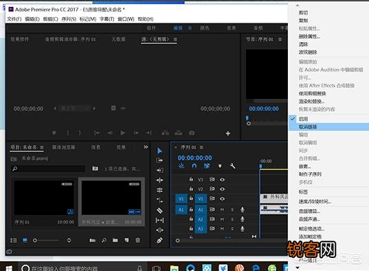369x271 pixels.
Task: Switch to 效果 workspace
Action: click(x=232, y=28)
